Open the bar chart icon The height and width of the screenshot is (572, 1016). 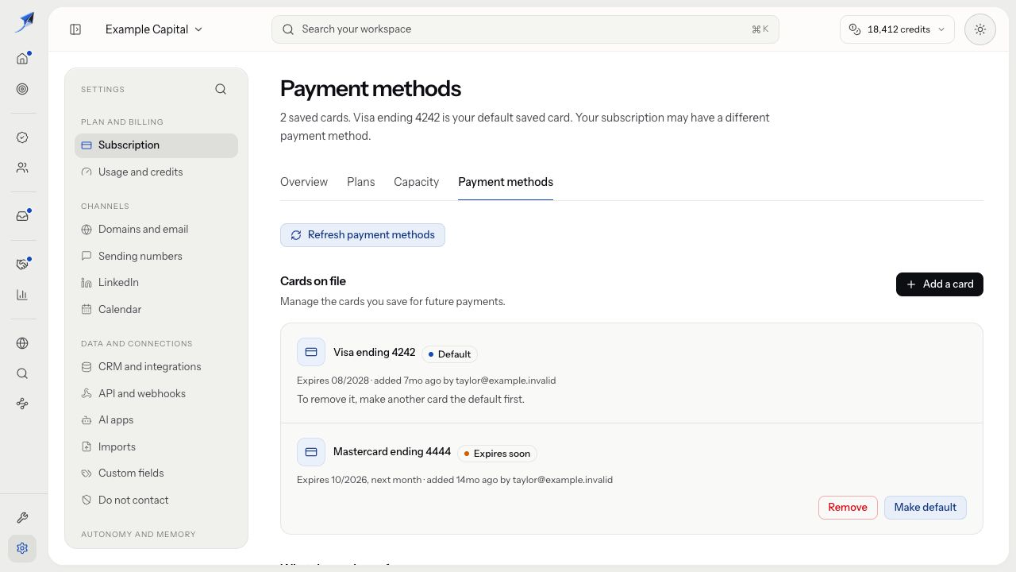click(x=22, y=295)
